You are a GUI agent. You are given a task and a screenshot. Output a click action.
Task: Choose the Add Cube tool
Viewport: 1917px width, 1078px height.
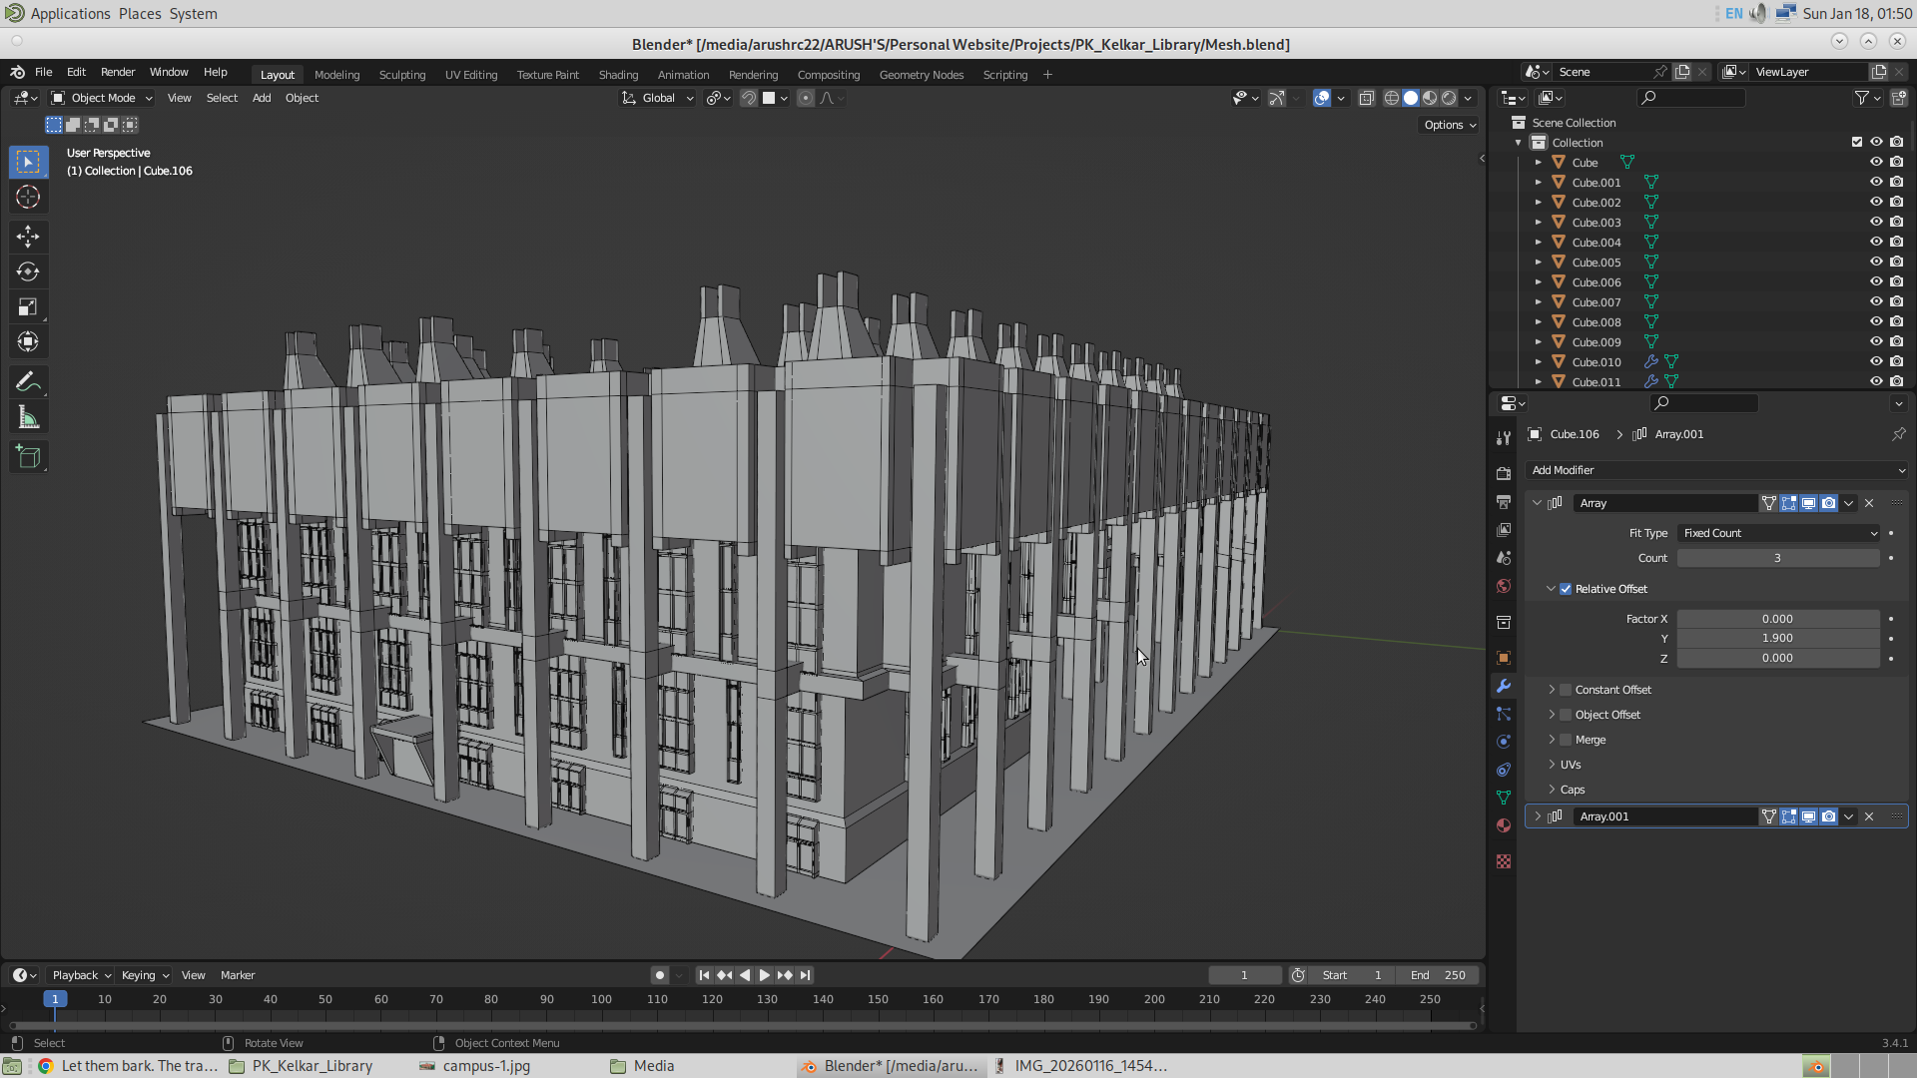point(28,457)
